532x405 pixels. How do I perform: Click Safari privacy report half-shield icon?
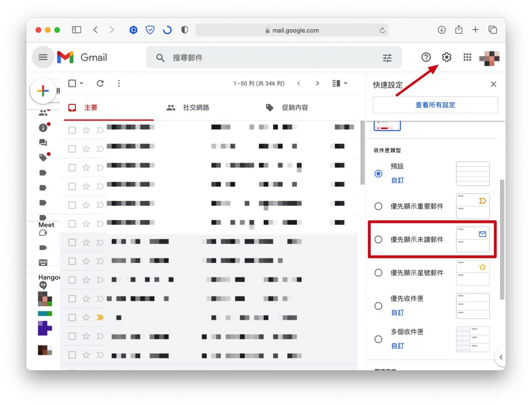(x=184, y=30)
